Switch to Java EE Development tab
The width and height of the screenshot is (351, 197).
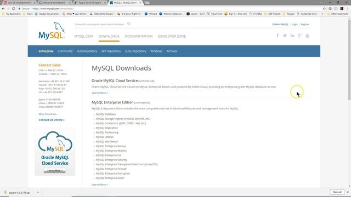[x=19, y=3]
